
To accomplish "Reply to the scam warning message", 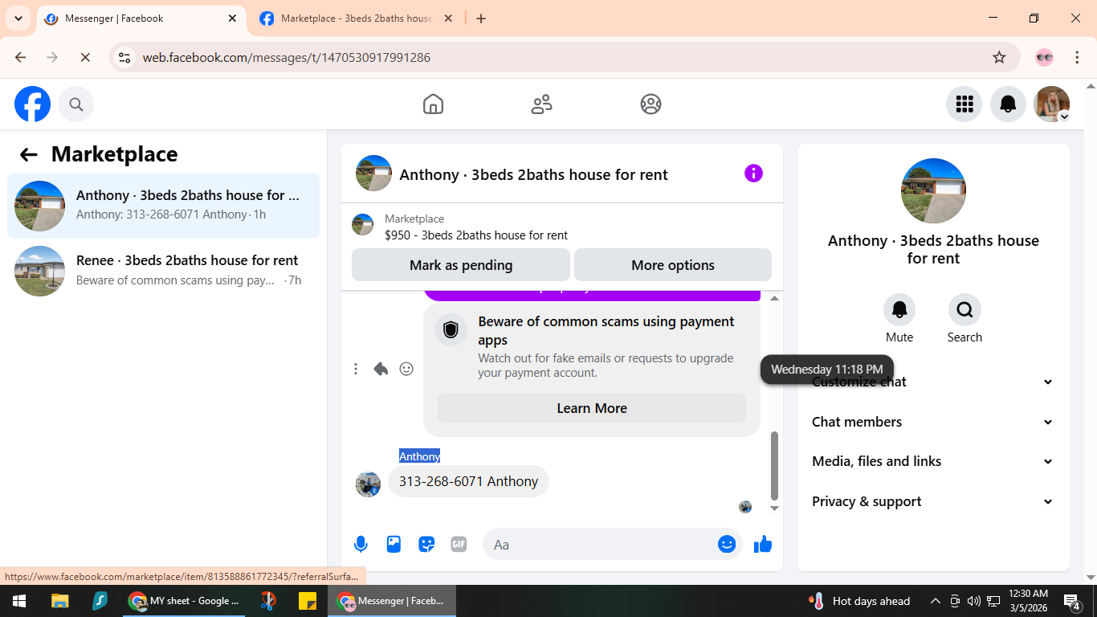I will pyautogui.click(x=381, y=369).
